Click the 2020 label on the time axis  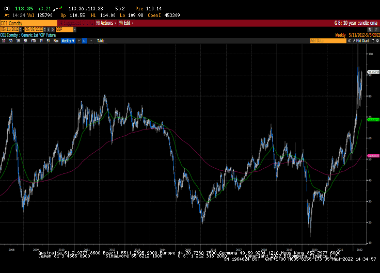click(314, 250)
